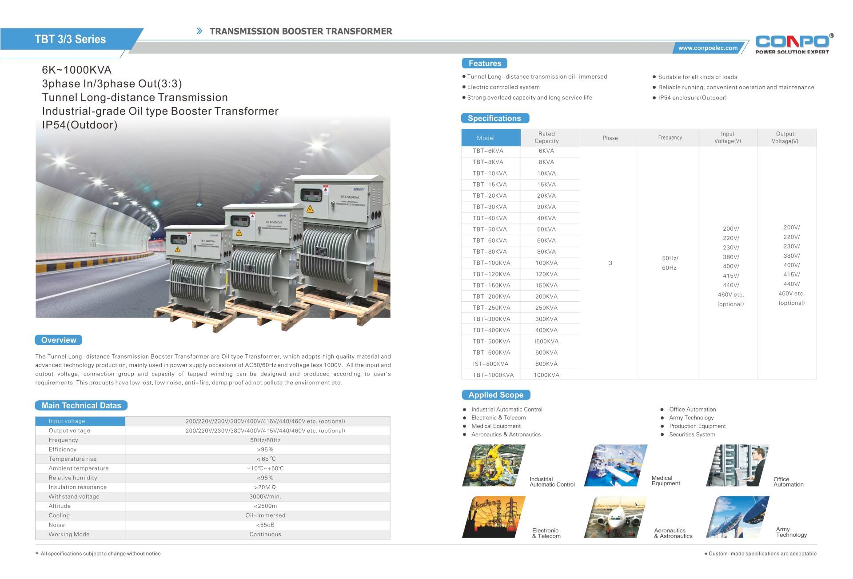Viewport: 853px width, 579px height.
Task: Open the Electronic & Telecom thumbnail image
Action: [494, 517]
